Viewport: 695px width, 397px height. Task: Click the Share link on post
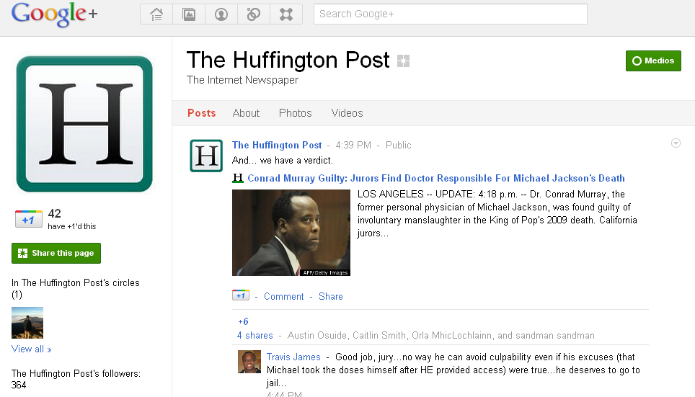tap(331, 296)
